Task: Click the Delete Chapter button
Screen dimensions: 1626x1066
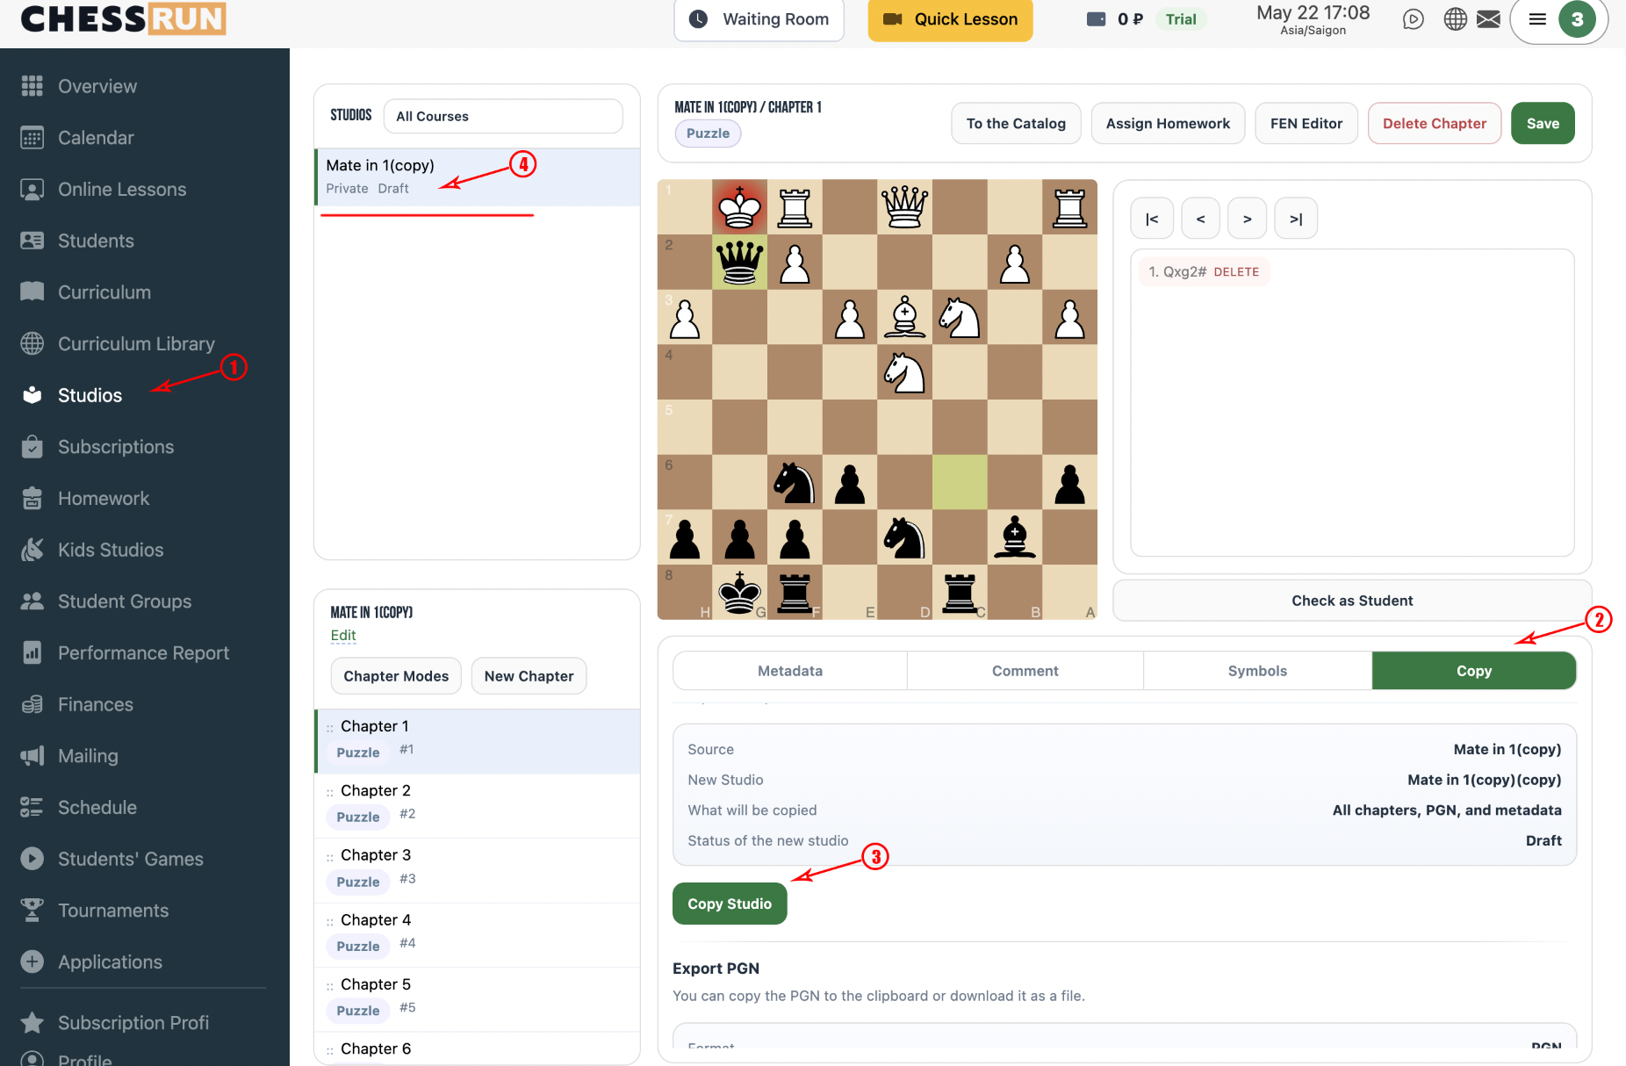Action: pos(1435,124)
